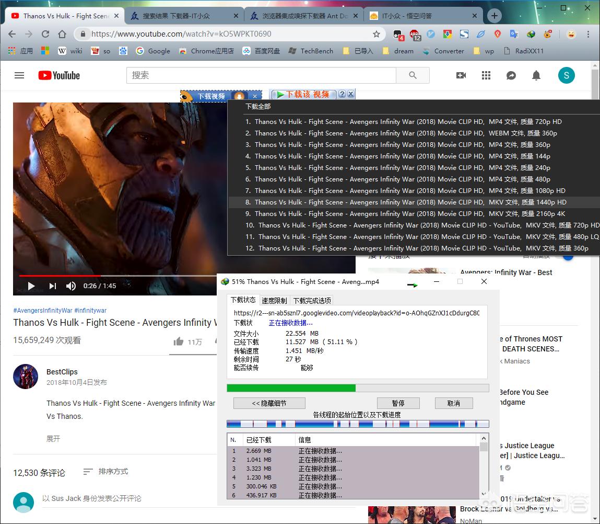Cancel download with 取消 button
This screenshot has width=600, height=524.
[x=454, y=403]
